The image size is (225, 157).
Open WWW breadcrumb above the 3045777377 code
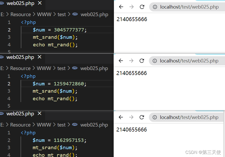point(44,14)
